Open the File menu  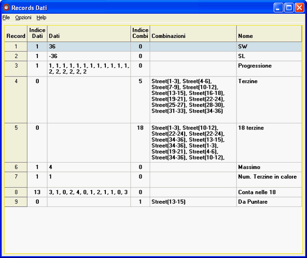pyautogui.click(x=6, y=17)
